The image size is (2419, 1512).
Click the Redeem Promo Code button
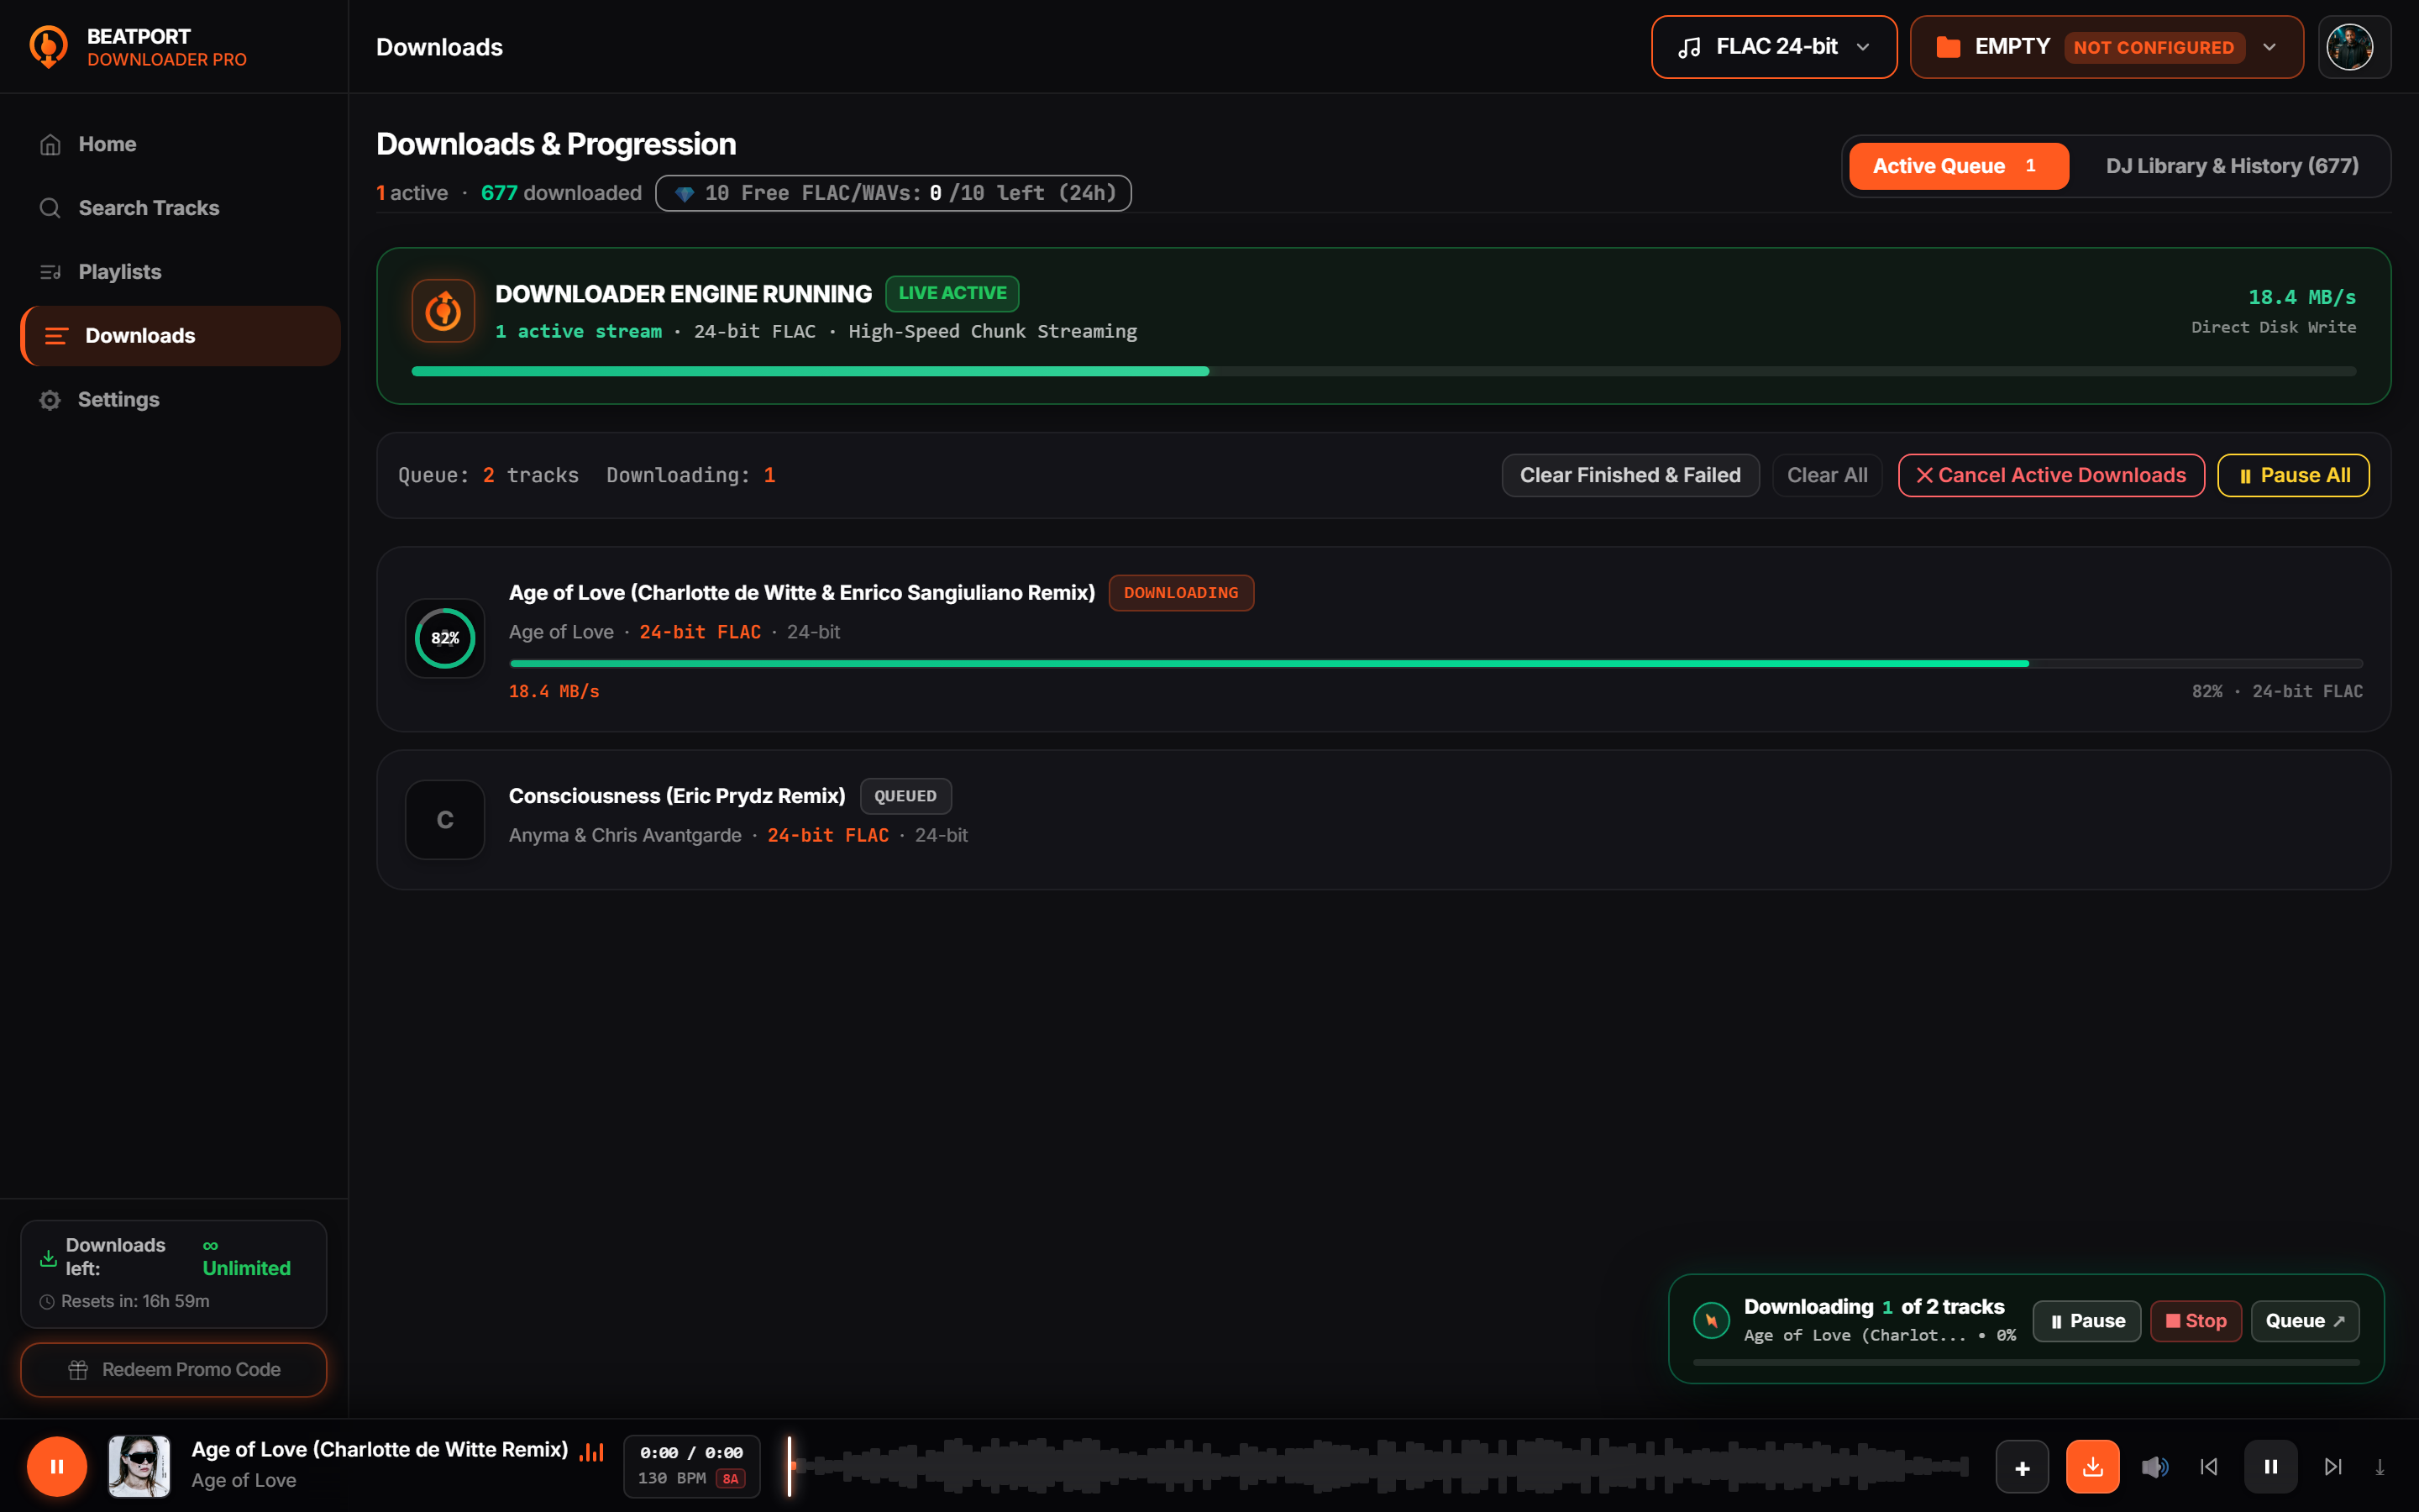(173, 1370)
